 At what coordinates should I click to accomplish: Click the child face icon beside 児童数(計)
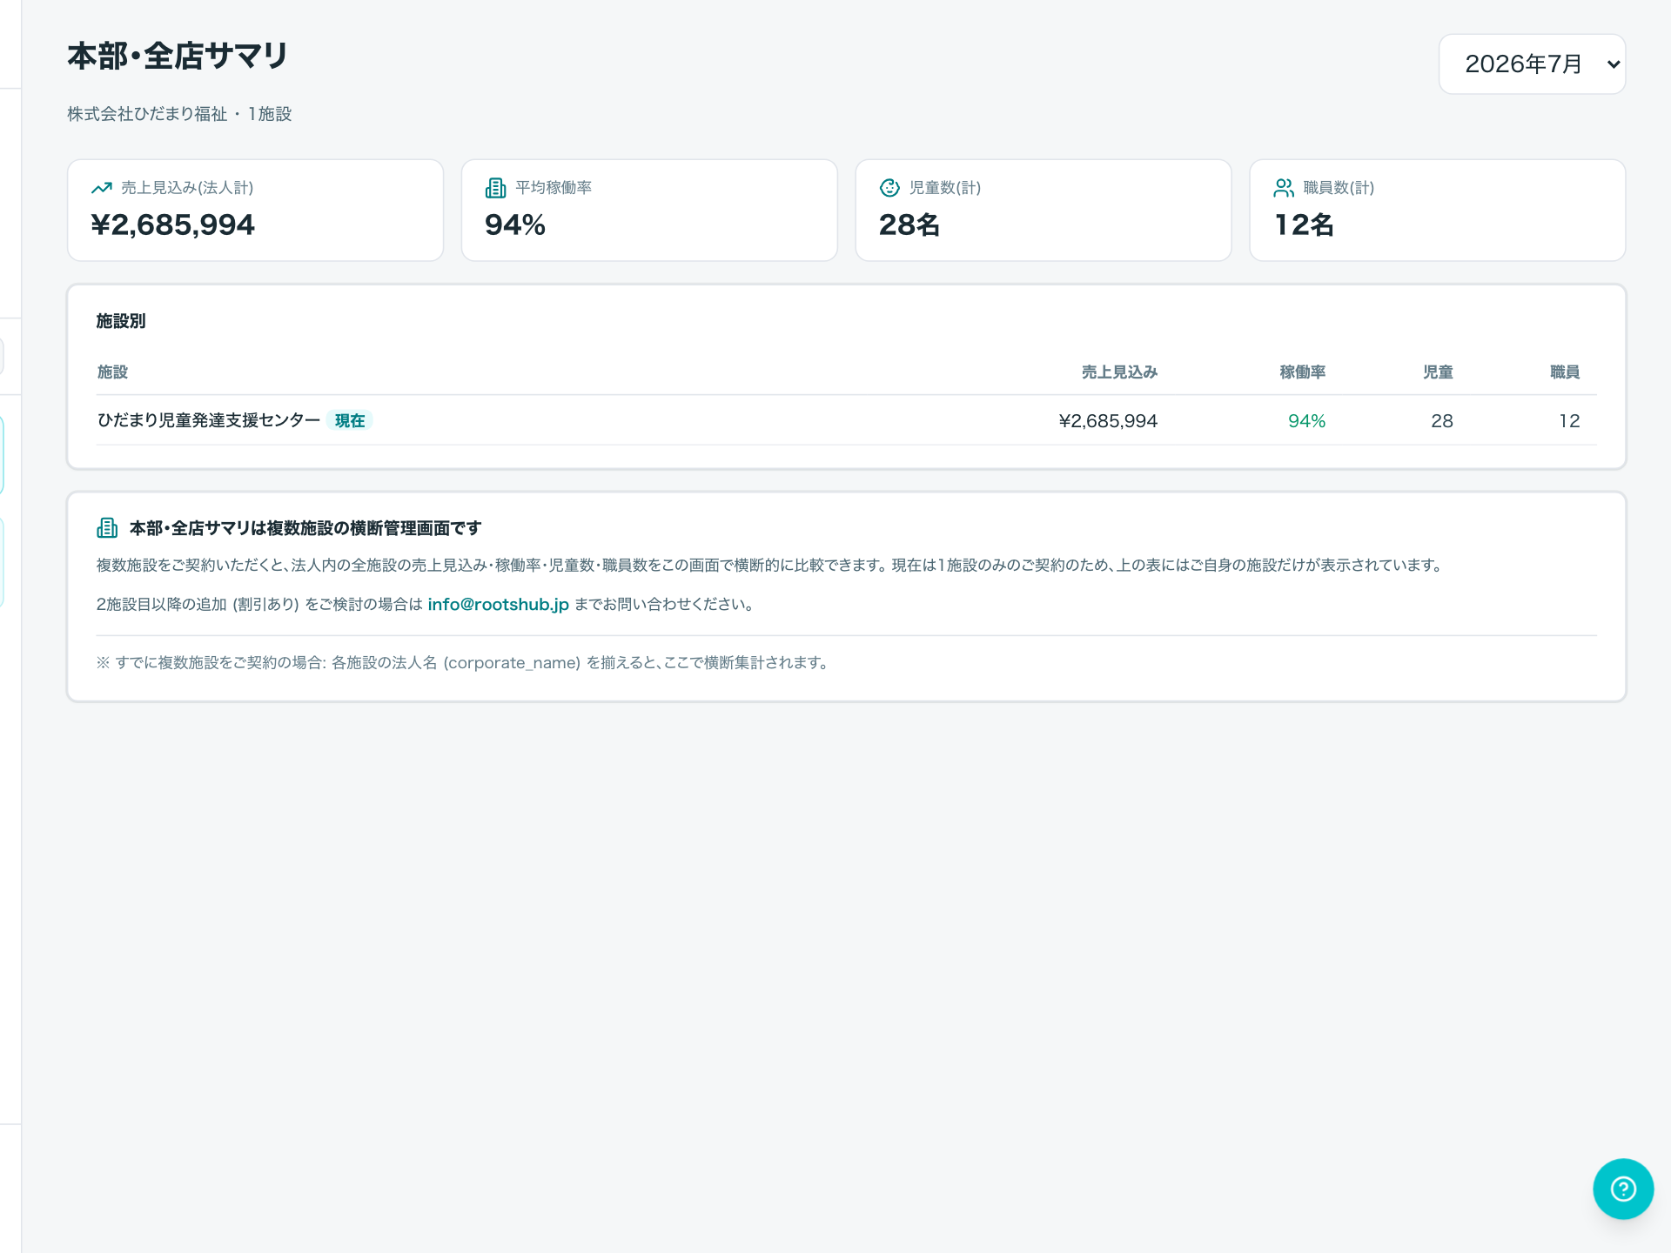[x=889, y=188]
